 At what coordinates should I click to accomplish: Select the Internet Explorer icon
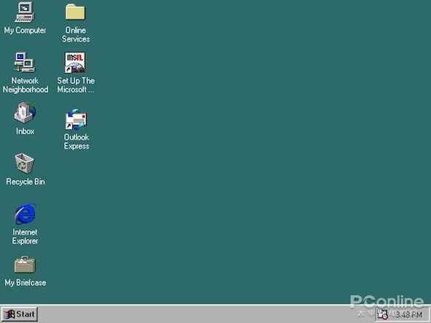pos(25,214)
